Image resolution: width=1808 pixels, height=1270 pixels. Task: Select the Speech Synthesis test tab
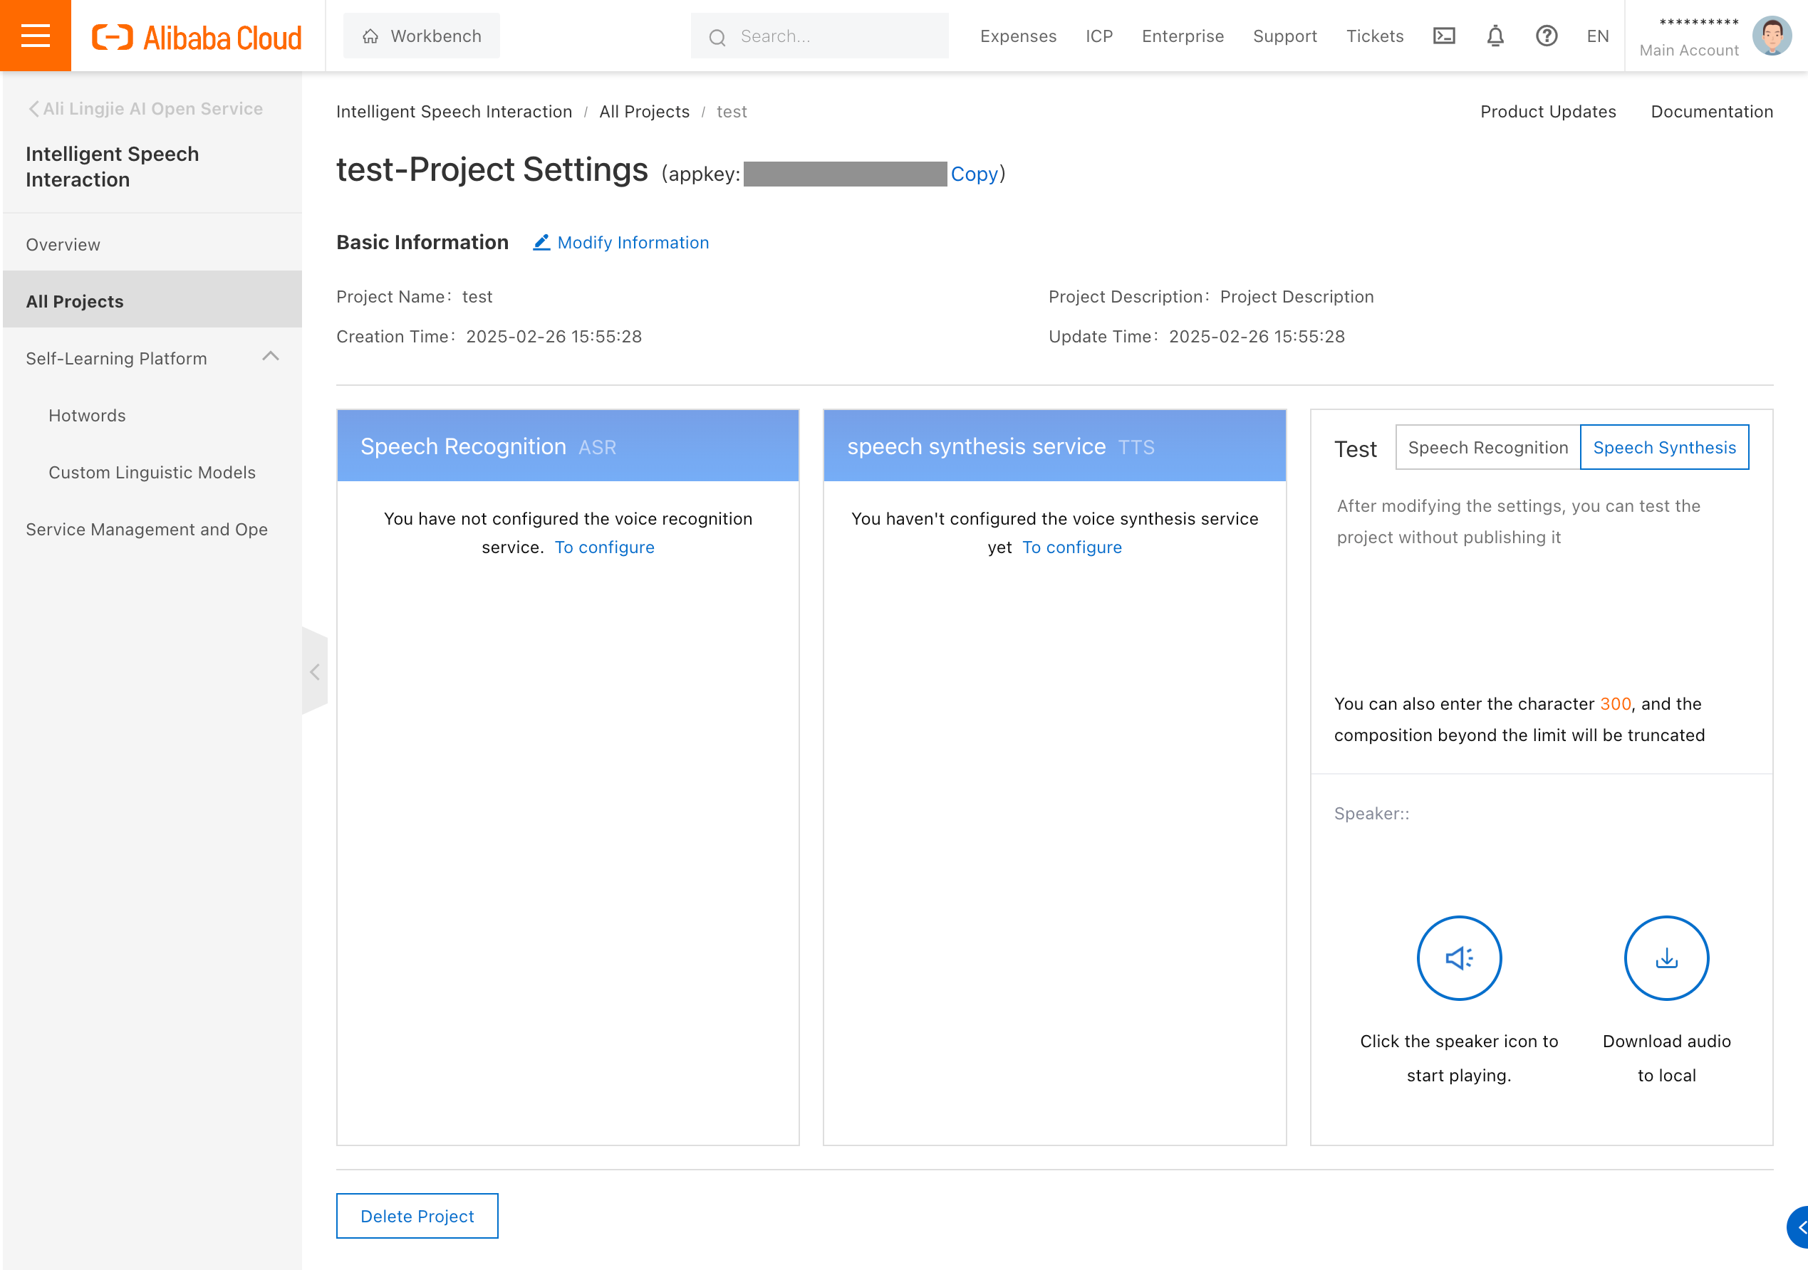click(x=1664, y=447)
